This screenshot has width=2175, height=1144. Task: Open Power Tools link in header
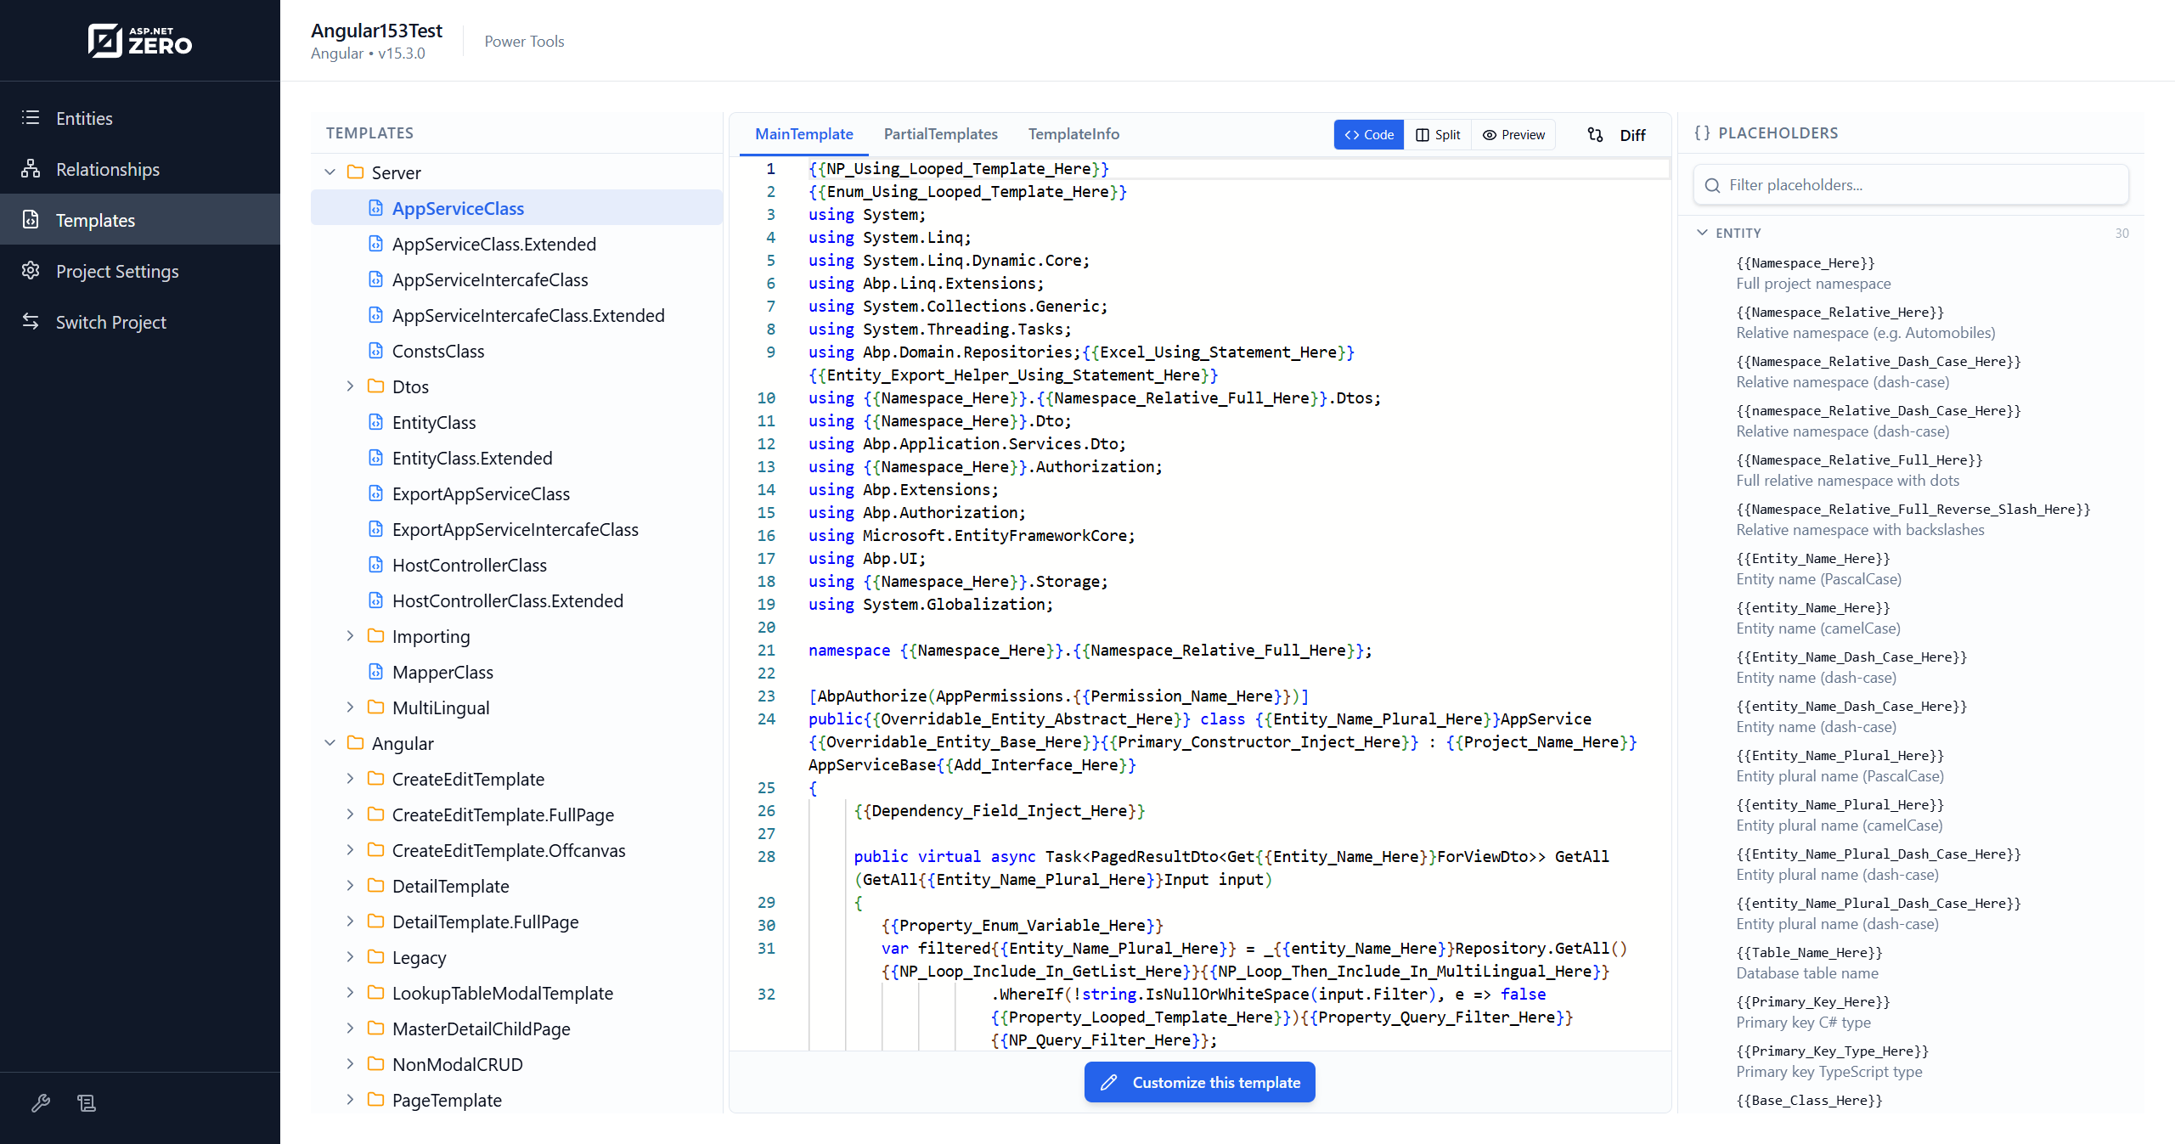tap(524, 41)
